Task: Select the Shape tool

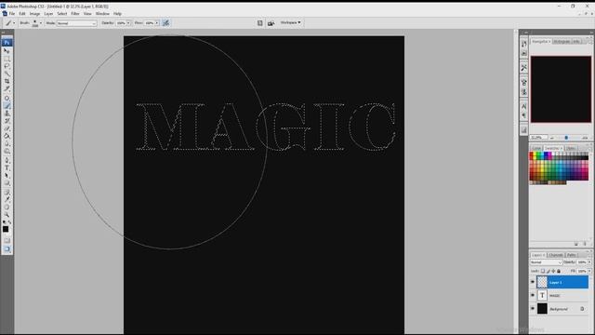Action: 7,183
